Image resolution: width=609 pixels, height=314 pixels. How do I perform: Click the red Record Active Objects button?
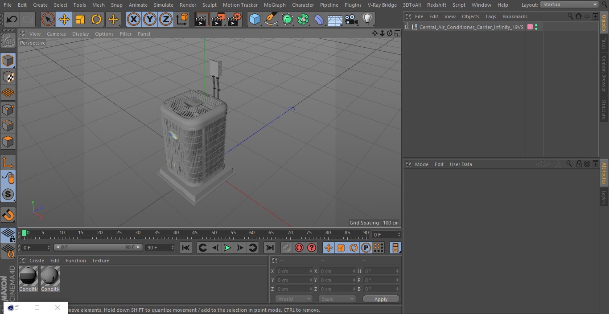[x=299, y=248]
